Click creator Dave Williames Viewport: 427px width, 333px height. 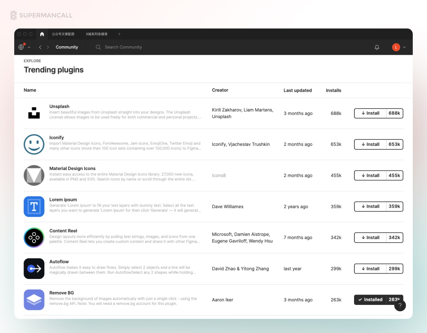(x=228, y=206)
